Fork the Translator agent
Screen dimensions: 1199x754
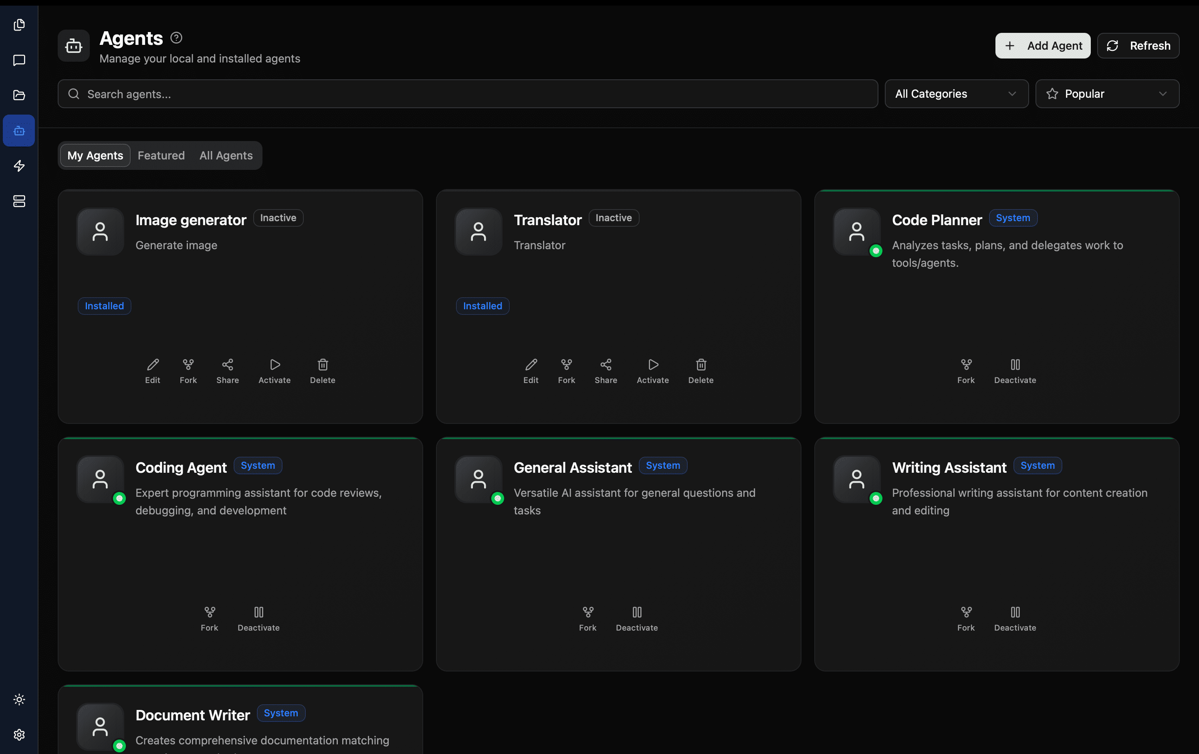coord(566,370)
